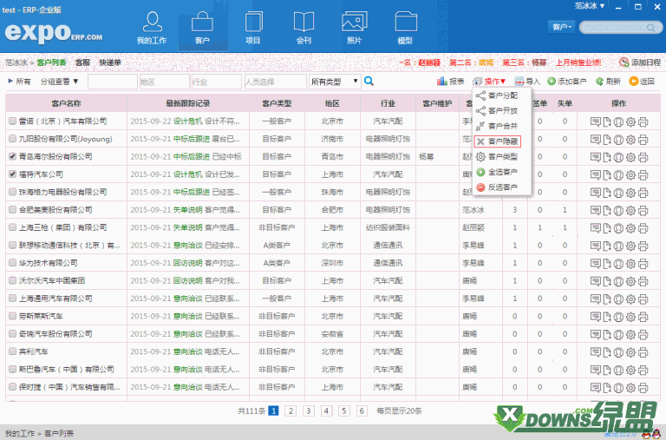
Task: Check the 合肥美菱股份有限公司 checkbox
Action: click(x=12, y=209)
